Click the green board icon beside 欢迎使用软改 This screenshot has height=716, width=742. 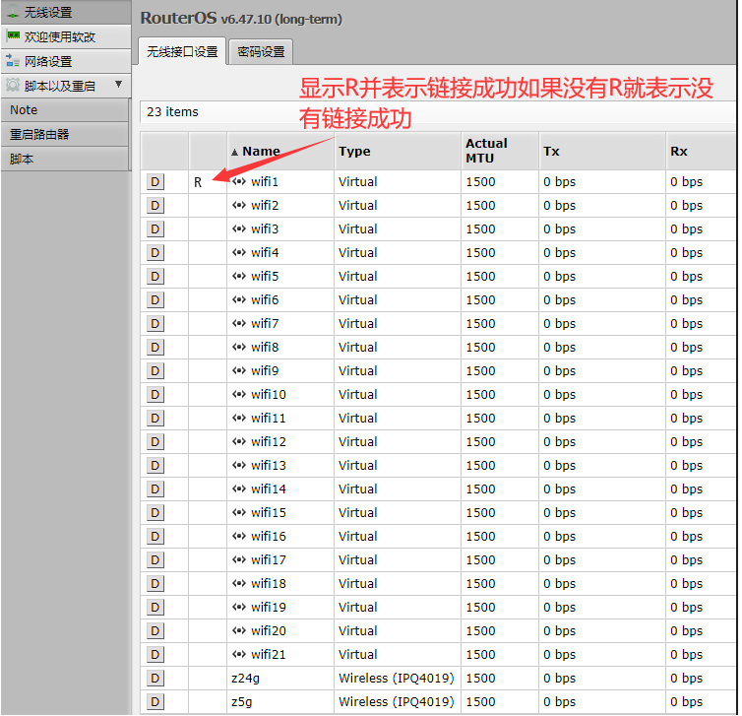click(x=13, y=36)
